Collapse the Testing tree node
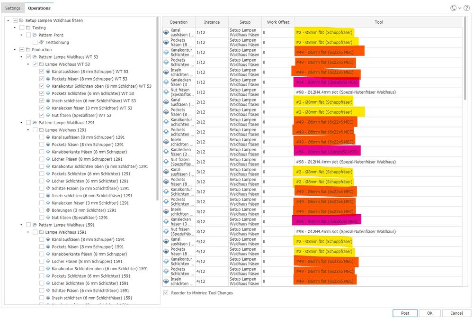Screen dimensions: 473x319 [x=15, y=28]
